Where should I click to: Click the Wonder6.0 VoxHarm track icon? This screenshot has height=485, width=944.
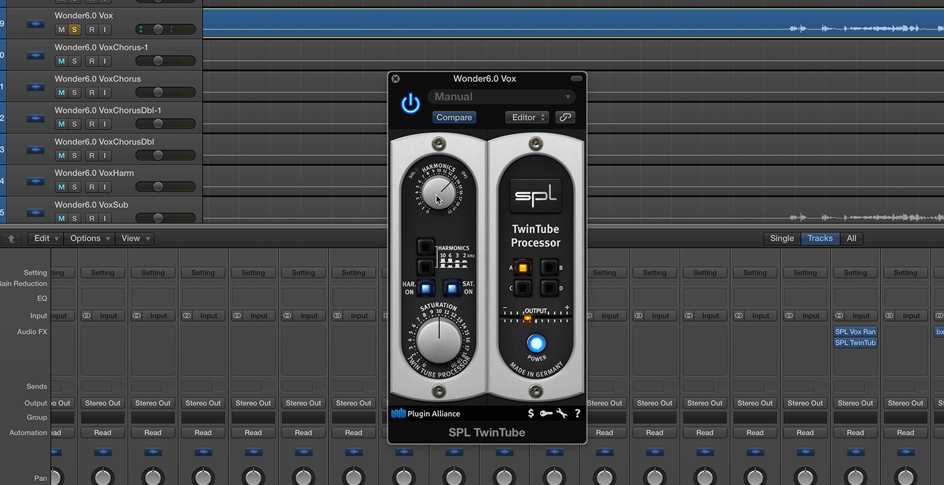35,182
